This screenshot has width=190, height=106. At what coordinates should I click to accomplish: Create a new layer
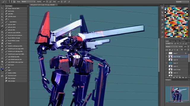[183, 78]
